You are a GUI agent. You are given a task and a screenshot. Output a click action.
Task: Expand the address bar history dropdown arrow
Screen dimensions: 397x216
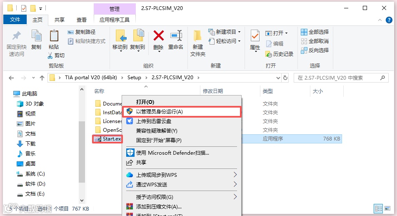point(278,78)
